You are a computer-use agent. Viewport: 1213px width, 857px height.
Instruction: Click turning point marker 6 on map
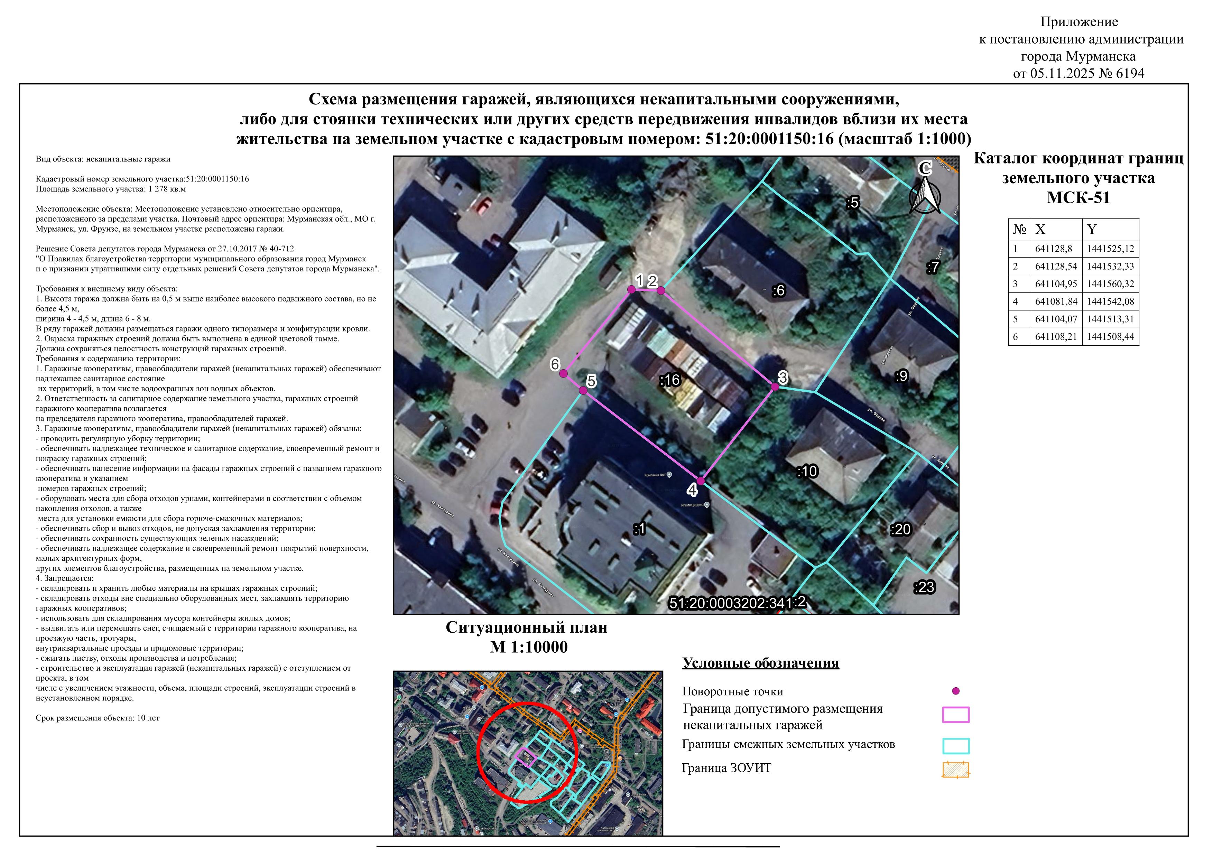[564, 373]
